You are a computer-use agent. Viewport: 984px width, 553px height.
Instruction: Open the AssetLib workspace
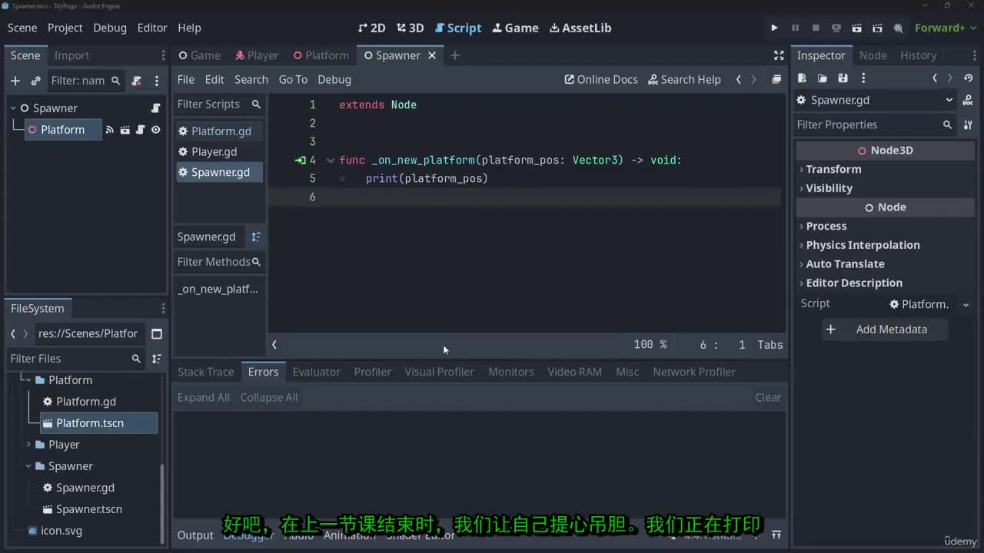coord(580,28)
